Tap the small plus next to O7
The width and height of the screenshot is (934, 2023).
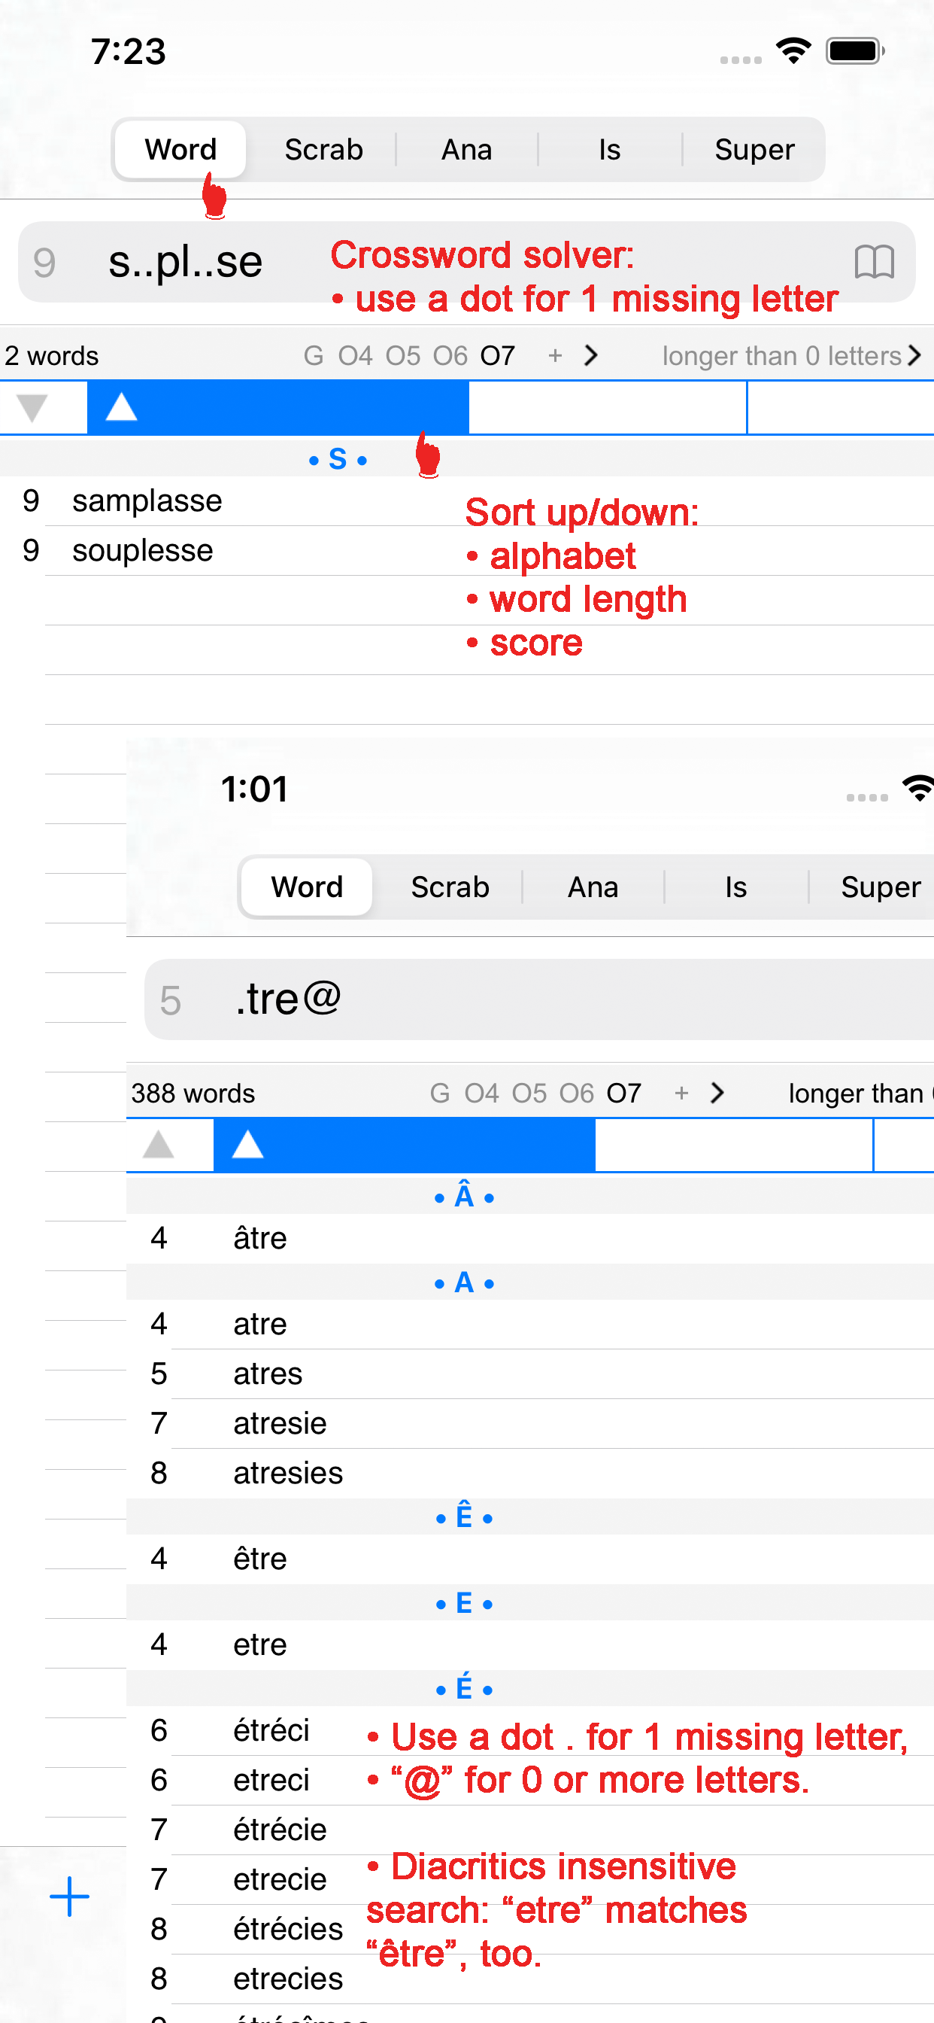pos(555,356)
